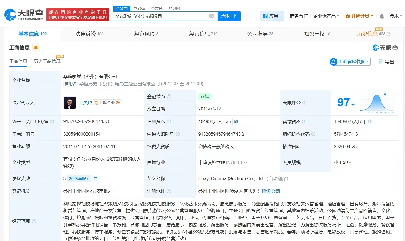Select the 天眼评分 score value 97分

[346, 102]
